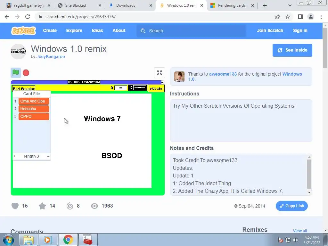Close the Site Blocked tab
The image size is (328, 246).
click(100, 5)
